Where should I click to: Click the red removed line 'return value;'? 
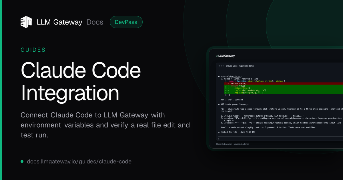point(283,83)
